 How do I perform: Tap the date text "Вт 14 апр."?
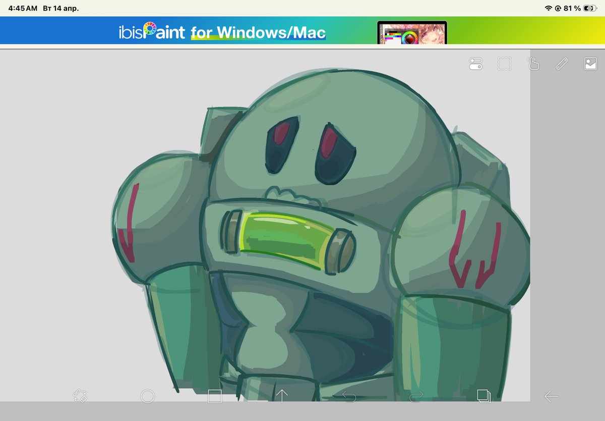(61, 9)
